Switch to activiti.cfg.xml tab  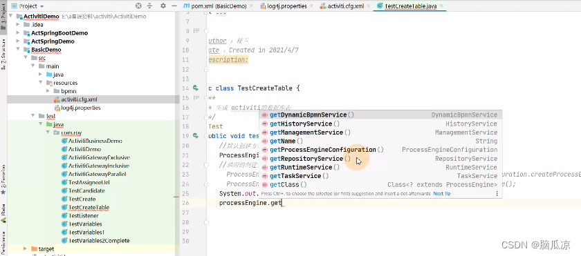(x=346, y=6)
